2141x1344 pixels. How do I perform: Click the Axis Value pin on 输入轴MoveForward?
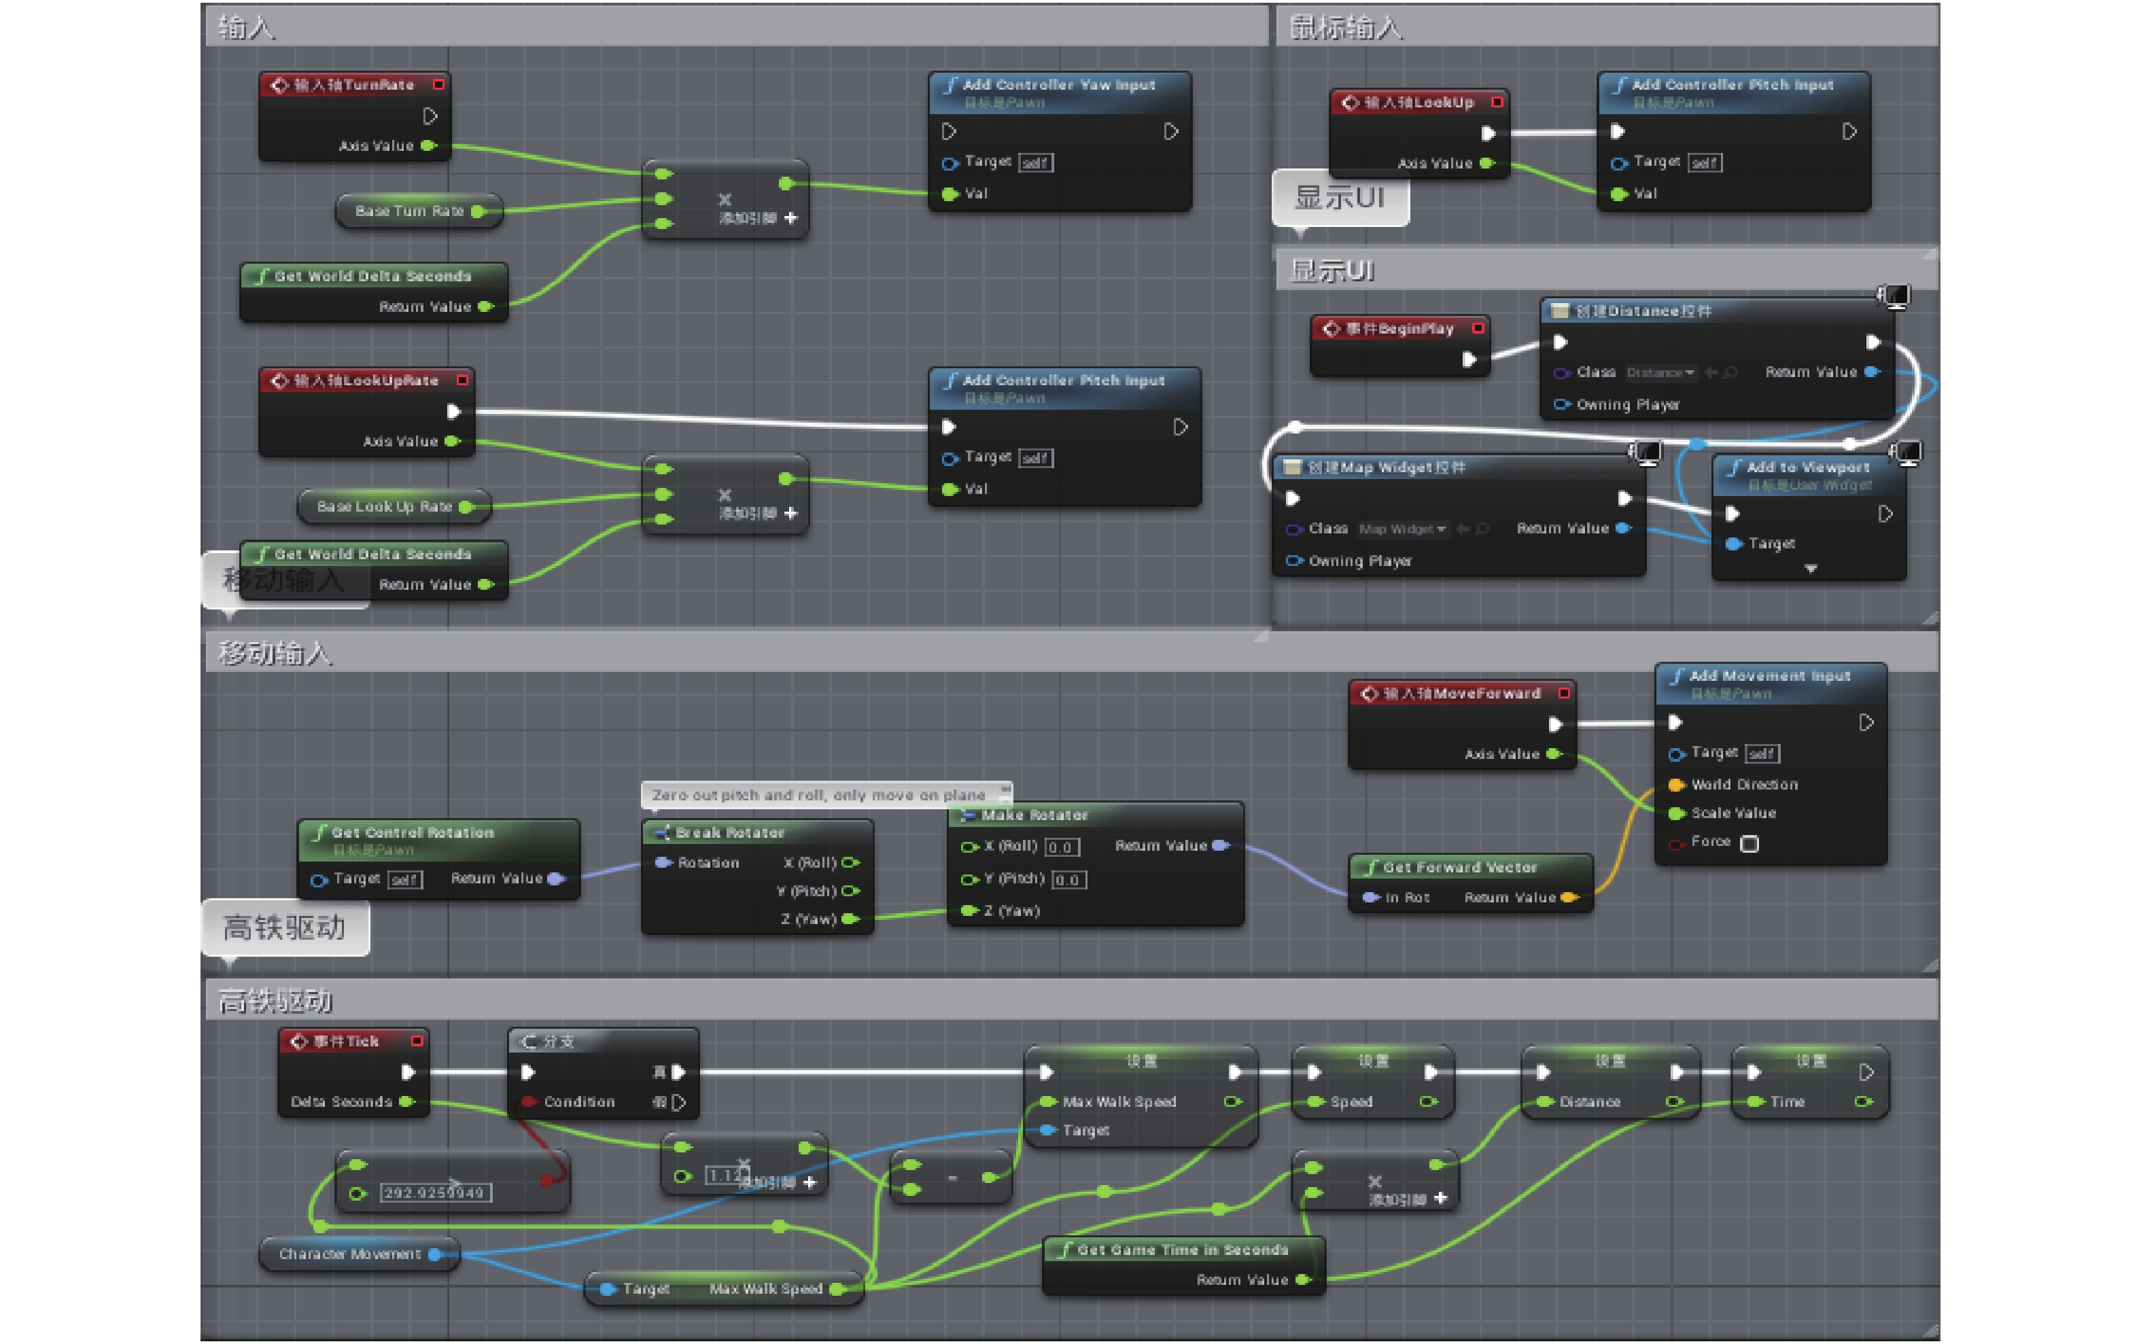[x=1553, y=755]
